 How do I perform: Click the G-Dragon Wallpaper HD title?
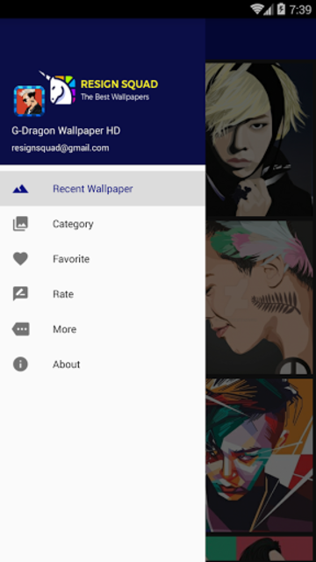click(x=66, y=131)
